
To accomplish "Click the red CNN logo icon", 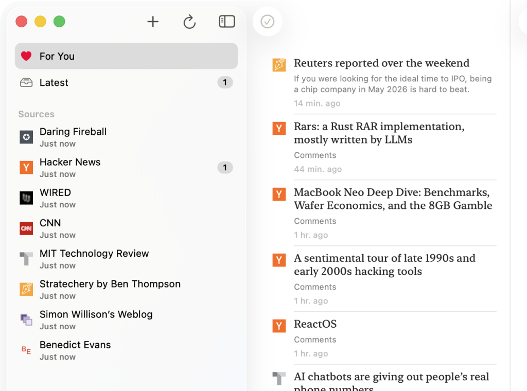I will tap(26, 228).
